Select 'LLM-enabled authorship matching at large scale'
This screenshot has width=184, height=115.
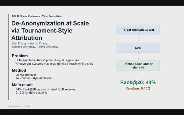(48, 60)
